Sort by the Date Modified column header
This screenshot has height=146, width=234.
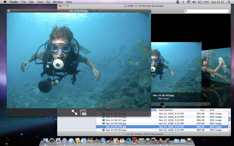173,110
